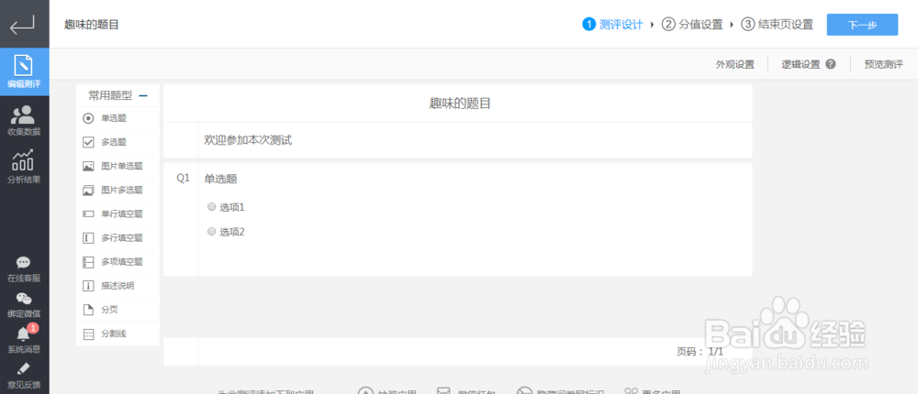Open the 收集数据 sidebar section
Screen dimensions: 918x394
point(24,120)
